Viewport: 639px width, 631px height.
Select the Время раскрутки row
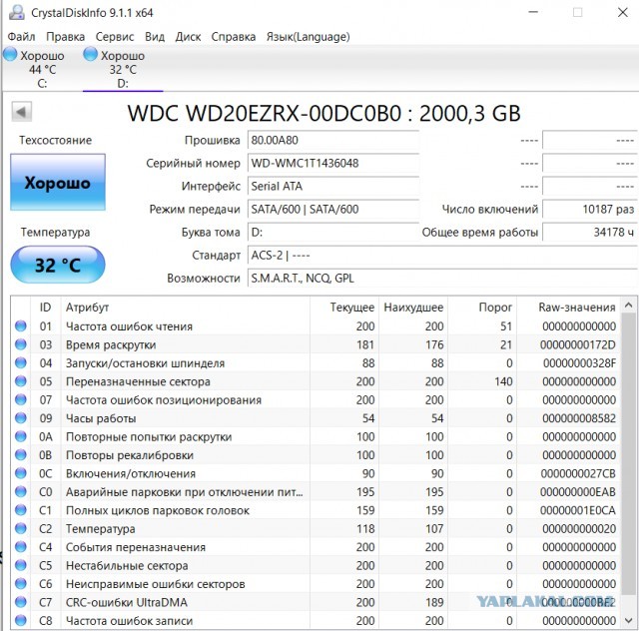tap(316, 344)
